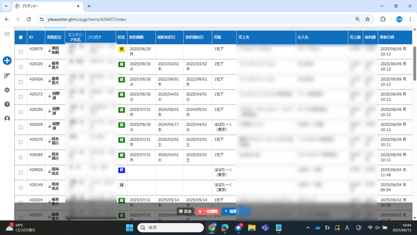Toggle the select-all checkbox in table header
417x235 pixels.
click(x=21, y=37)
